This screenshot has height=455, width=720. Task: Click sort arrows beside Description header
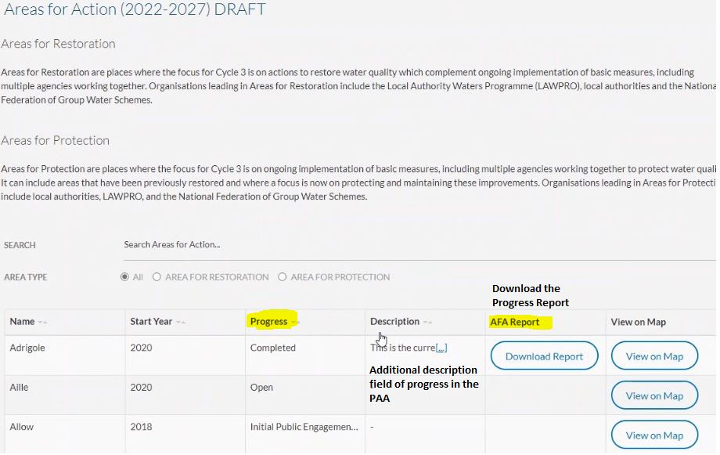427,323
